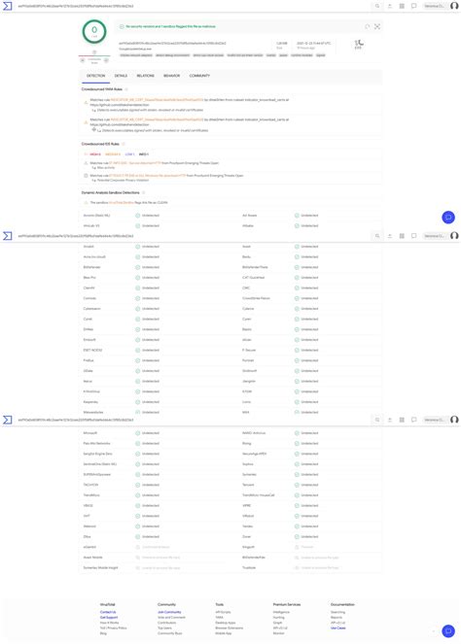Image resolution: width=461 pixels, height=644 pixels.
Task: Click the community score downvote icon
Action: [x=83, y=60]
